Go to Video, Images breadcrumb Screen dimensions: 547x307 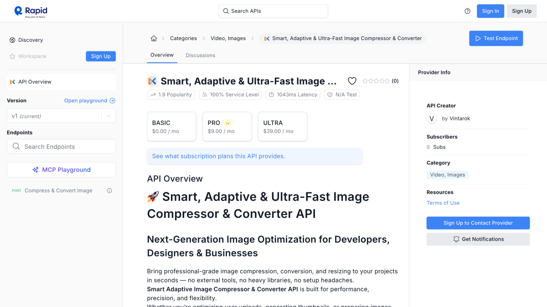pyautogui.click(x=228, y=39)
